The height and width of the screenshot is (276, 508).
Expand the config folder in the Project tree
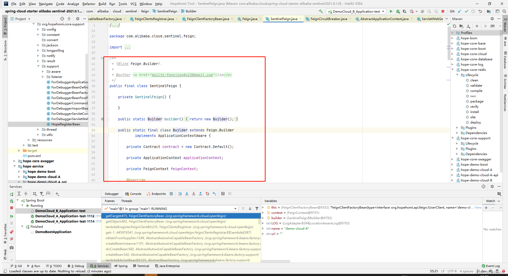(38, 29)
